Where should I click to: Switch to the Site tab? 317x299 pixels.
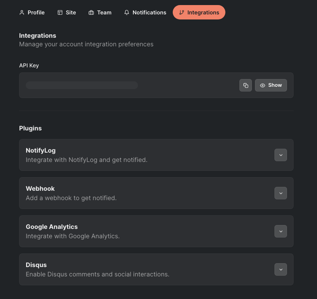(67, 12)
